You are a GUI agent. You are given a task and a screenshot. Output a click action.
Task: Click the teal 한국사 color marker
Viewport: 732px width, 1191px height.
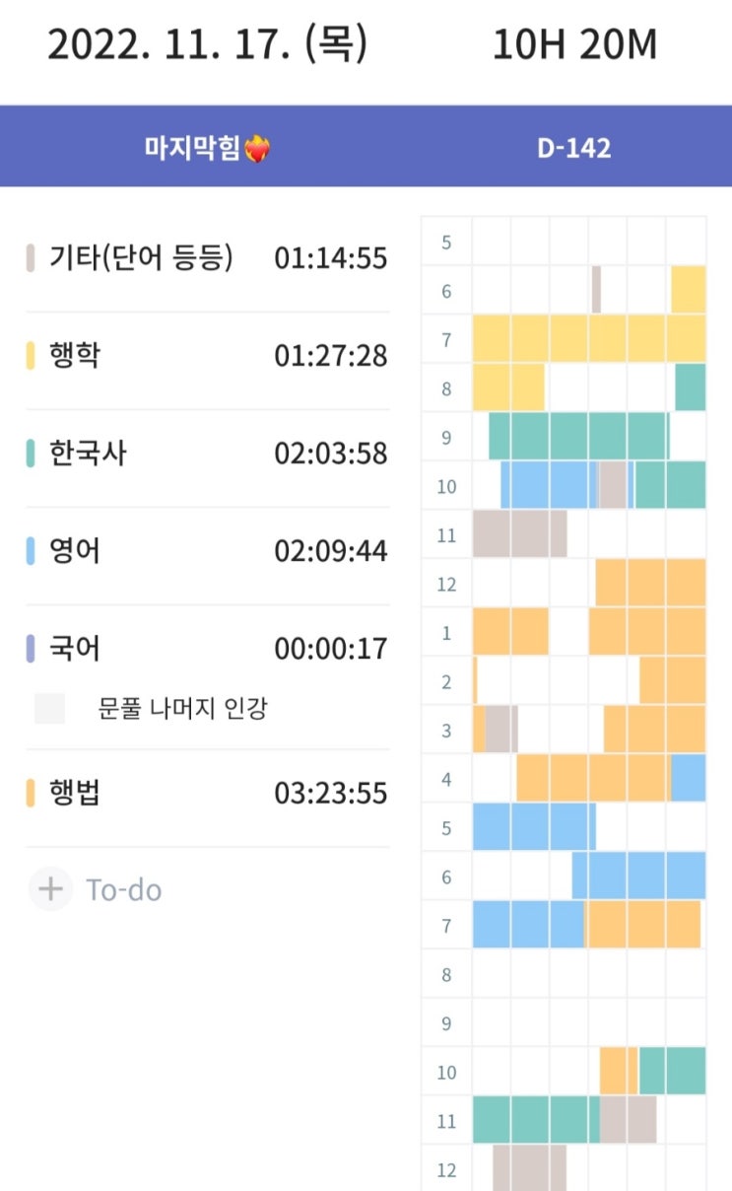[x=31, y=454]
